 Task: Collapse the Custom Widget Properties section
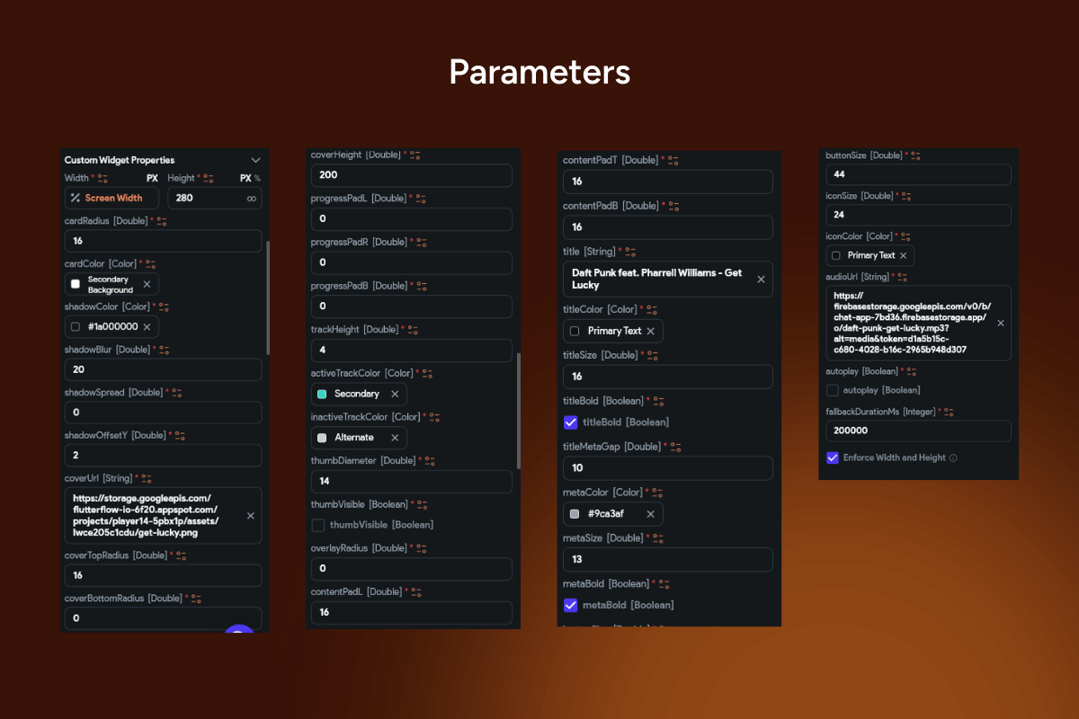tap(255, 160)
